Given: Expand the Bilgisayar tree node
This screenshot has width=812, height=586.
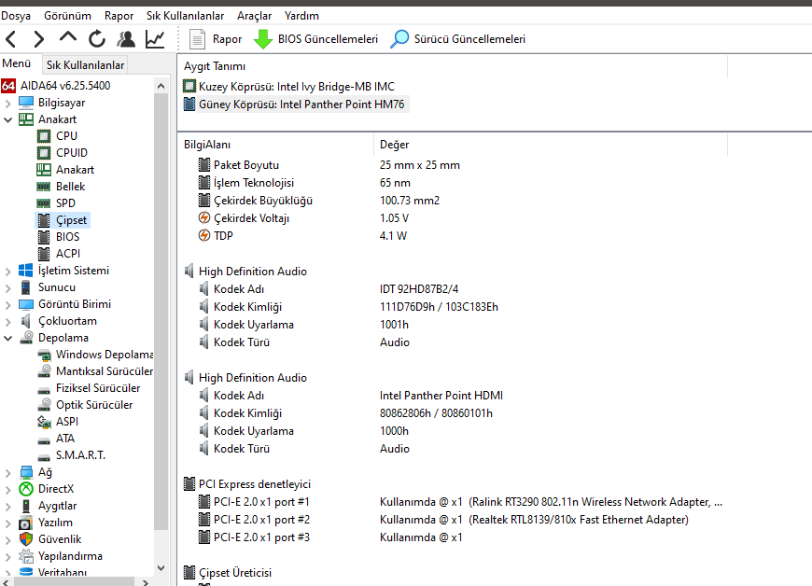Looking at the screenshot, I should pyautogui.click(x=7, y=103).
